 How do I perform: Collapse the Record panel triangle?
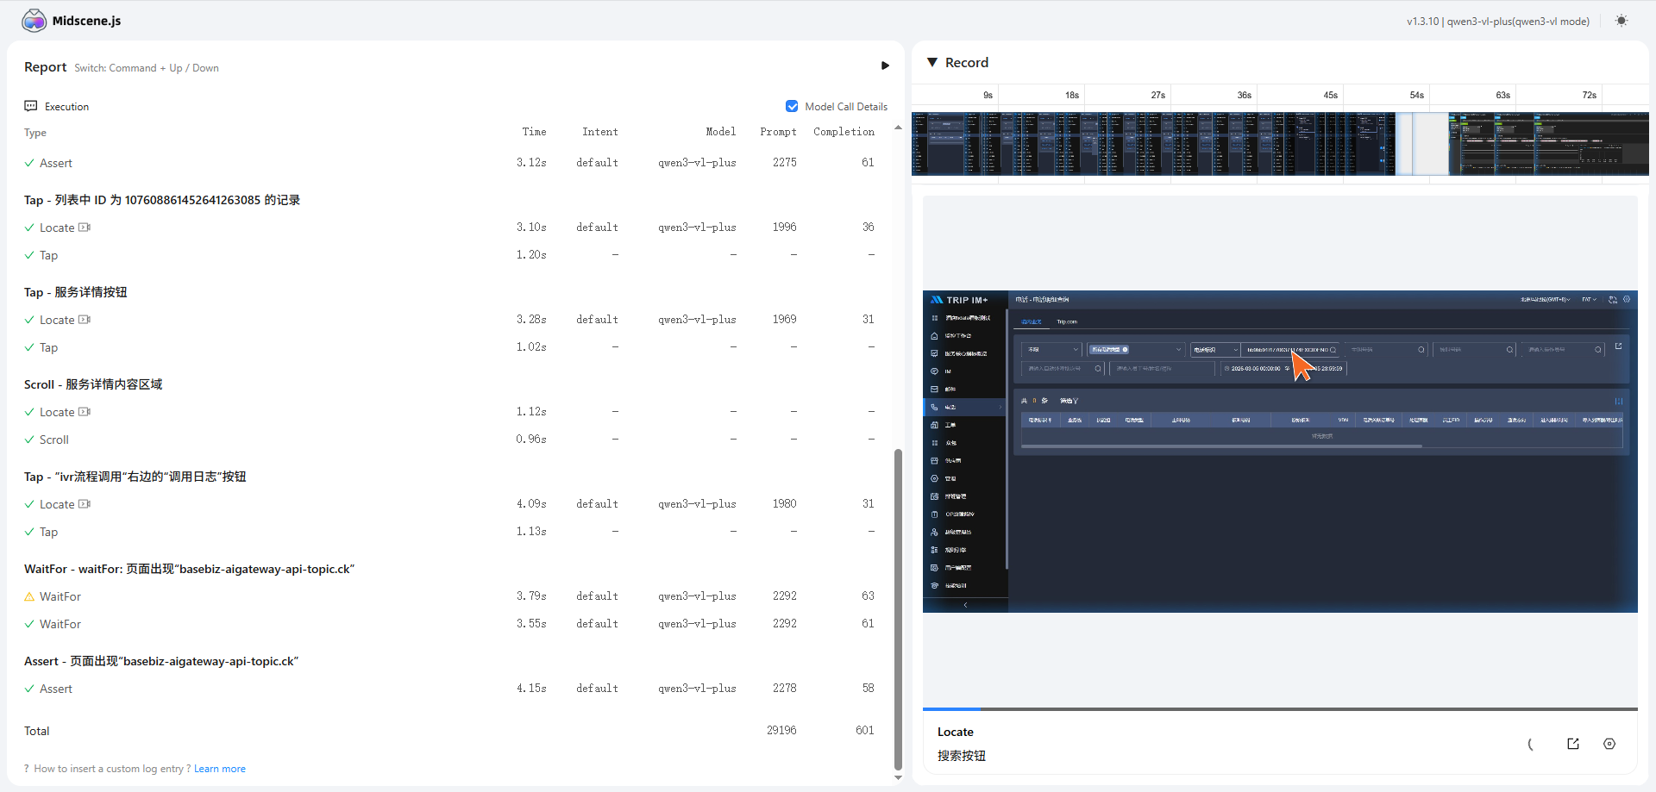pyautogui.click(x=932, y=63)
